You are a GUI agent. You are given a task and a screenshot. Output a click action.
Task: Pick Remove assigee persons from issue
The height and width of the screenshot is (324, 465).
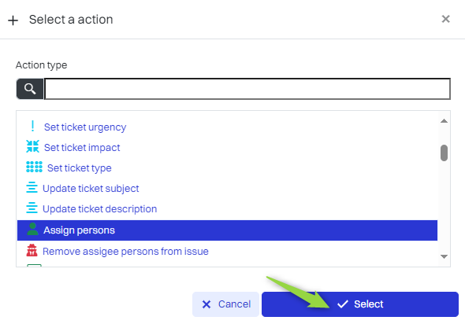click(126, 252)
